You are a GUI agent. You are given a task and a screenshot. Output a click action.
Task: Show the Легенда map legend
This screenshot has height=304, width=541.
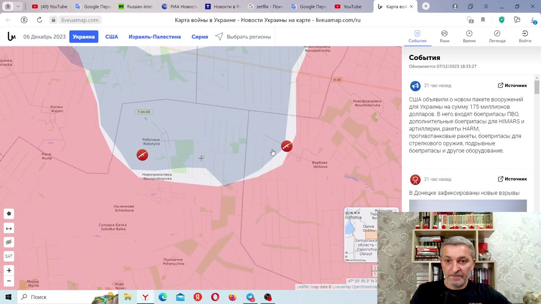[x=497, y=37]
